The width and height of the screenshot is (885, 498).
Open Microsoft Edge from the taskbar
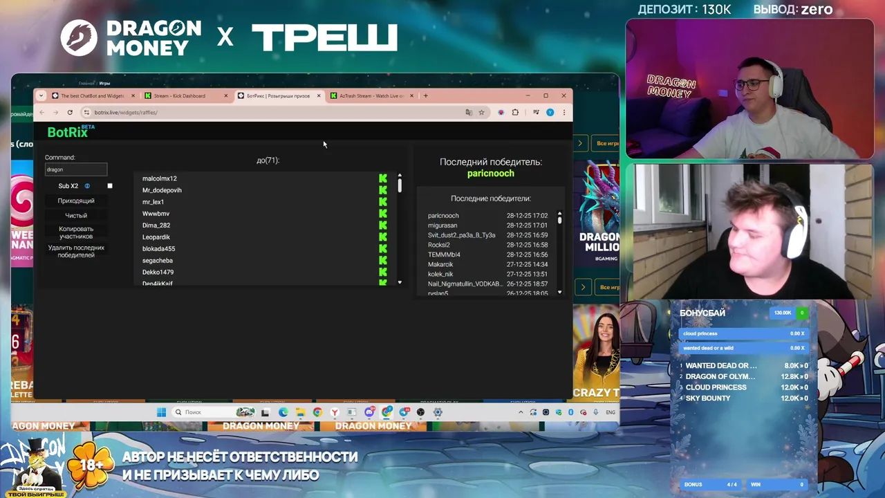[283, 412]
